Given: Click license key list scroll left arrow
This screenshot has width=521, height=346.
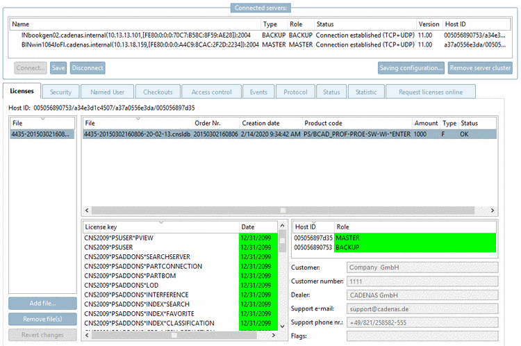Looking at the screenshot, I should tap(87, 336).
